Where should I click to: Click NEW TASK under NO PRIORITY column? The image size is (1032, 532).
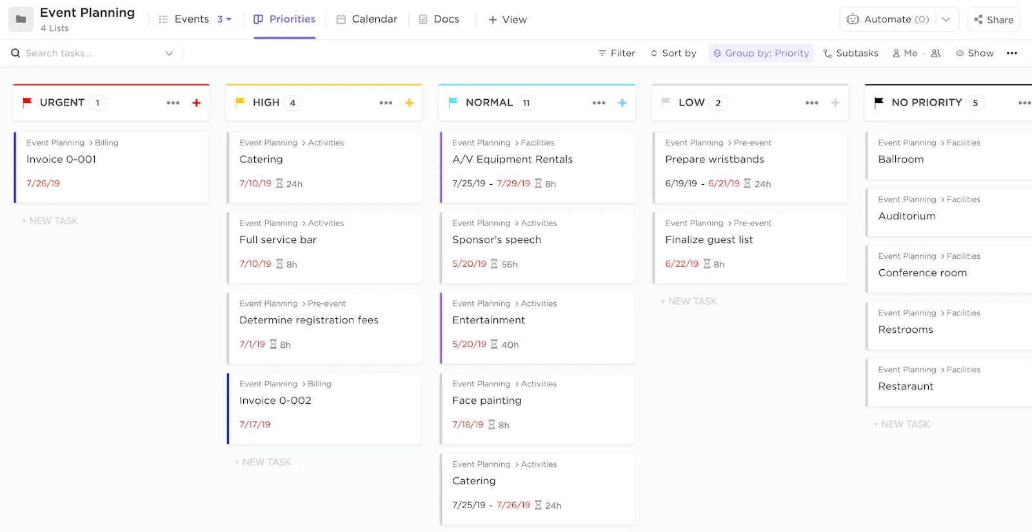[x=901, y=424]
